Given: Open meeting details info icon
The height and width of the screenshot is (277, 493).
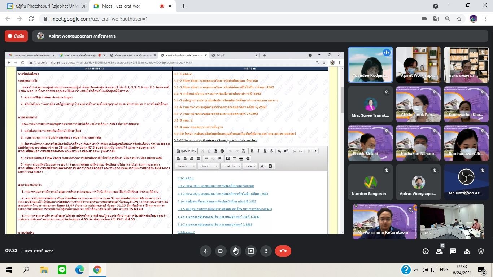Looking at the screenshot, I should [426, 251].
